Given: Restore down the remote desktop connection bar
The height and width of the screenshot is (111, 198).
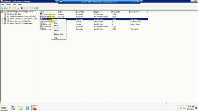Looking at the screenshot, I should pyautogui.click(x=134, y=2).
